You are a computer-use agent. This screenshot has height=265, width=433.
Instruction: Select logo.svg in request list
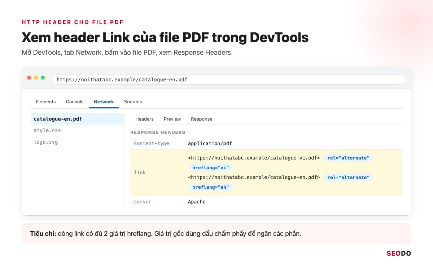coord(78,142)
